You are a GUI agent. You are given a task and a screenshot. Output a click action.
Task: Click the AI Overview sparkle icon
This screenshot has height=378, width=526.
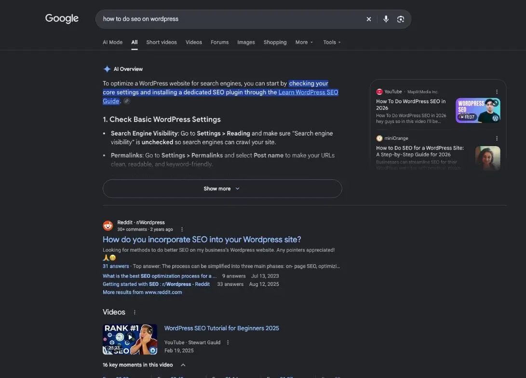(x=107, y=69)
